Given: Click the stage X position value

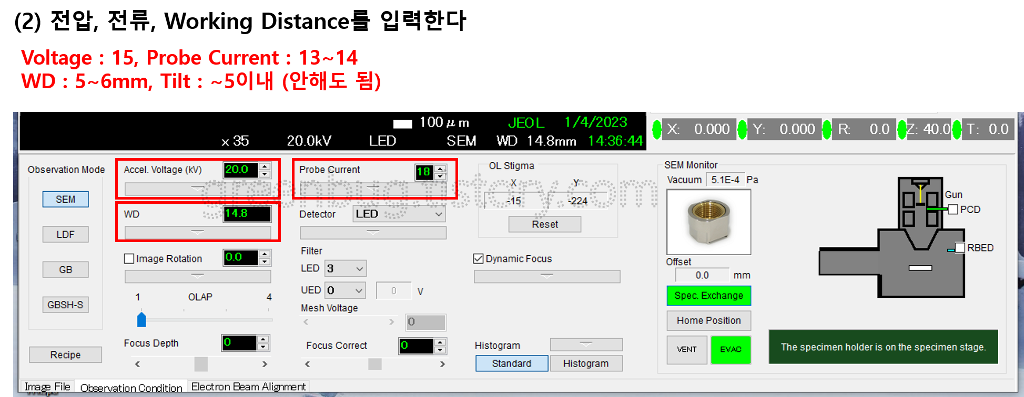Looking at the screenshot, I should [712, 129].
